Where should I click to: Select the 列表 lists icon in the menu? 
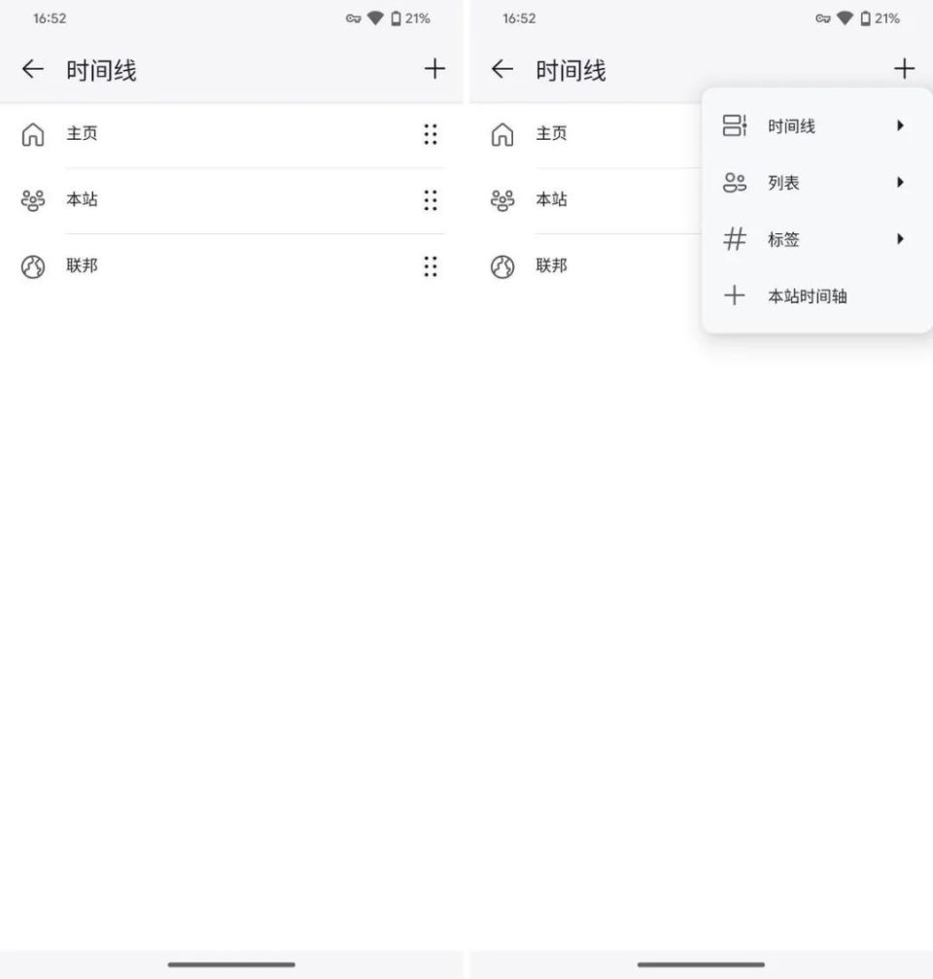[x=734, y=183]
